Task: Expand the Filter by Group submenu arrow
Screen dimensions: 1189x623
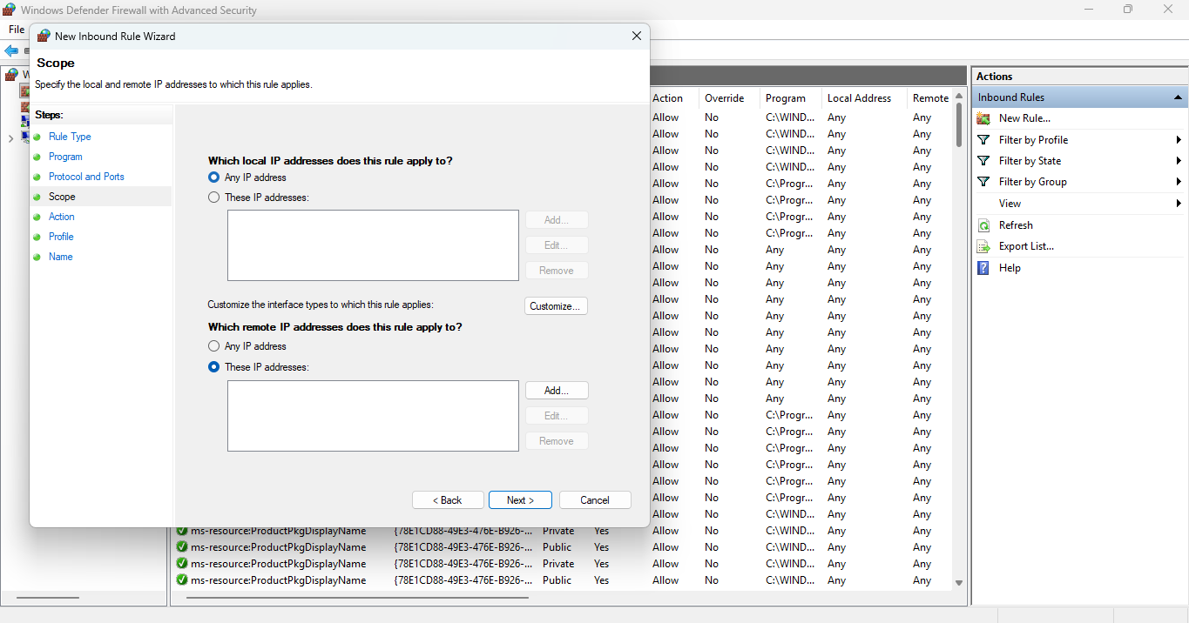Action: 1179,182
